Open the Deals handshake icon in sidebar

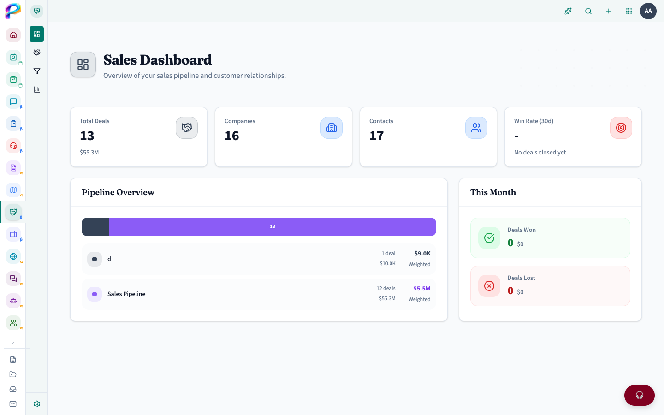[13, 212]
